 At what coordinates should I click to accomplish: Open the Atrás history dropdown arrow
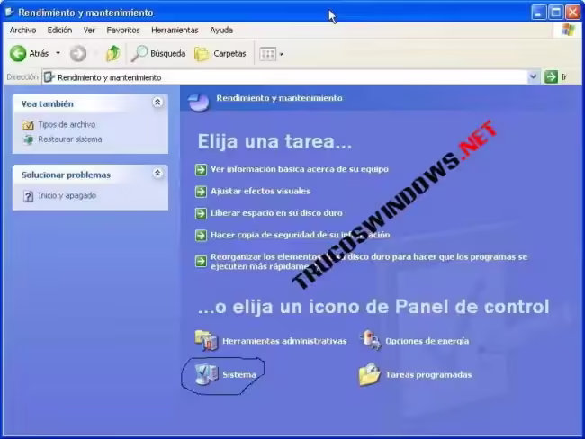pyautogui.click(x=58, y=54)
